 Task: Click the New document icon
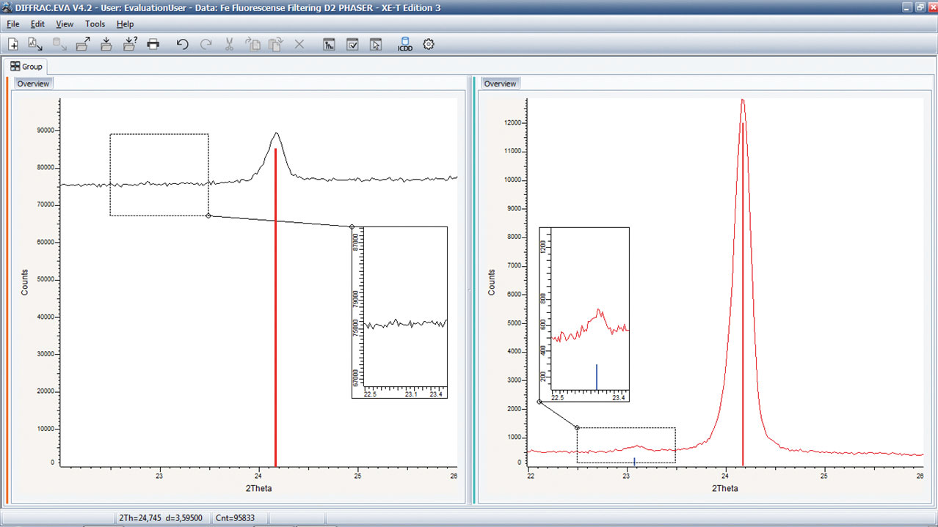point(12,45)
